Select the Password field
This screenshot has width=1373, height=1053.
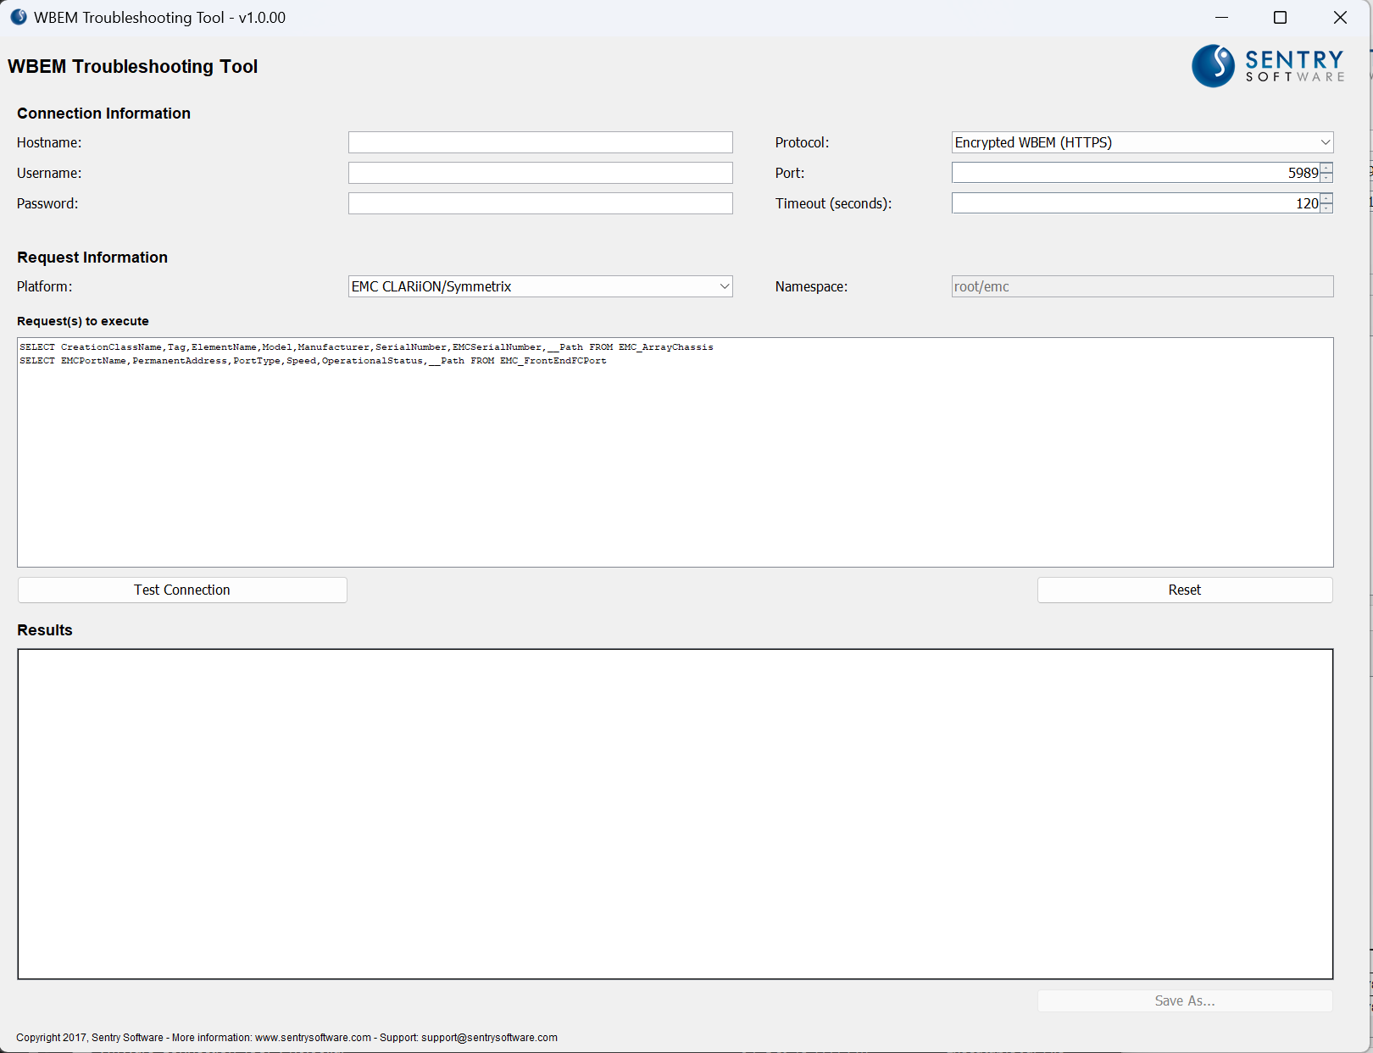(x=540, y=203)
